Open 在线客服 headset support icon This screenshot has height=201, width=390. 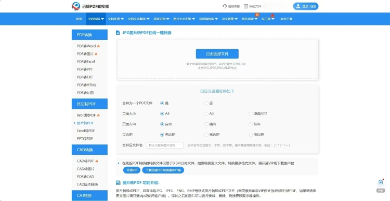pos(225,6)
